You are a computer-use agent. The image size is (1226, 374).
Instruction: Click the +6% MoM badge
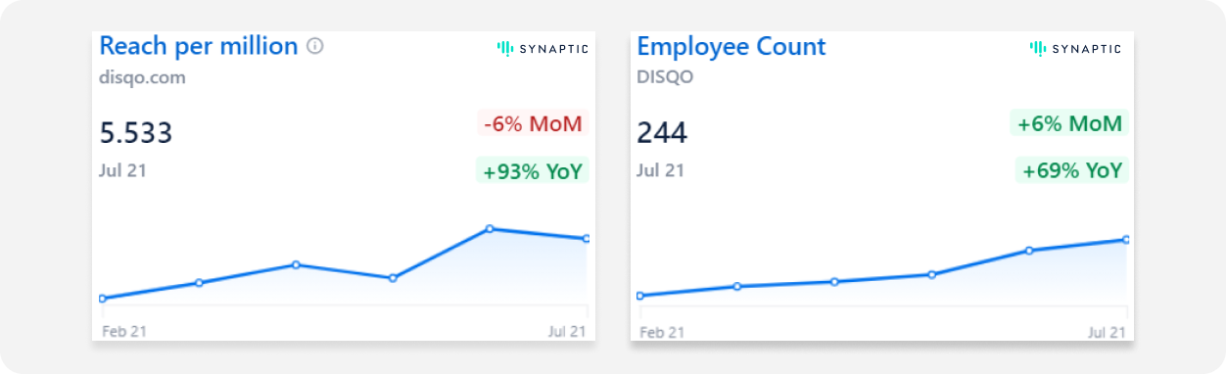click(1069, 124)
